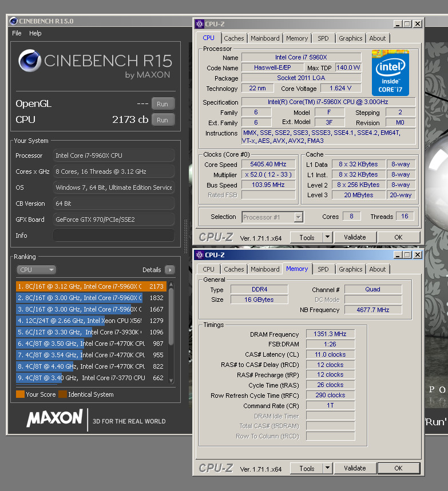Open the Help menu in Cinebench
Viewport: 448px width, 491px height.
[x=35, y=33]
